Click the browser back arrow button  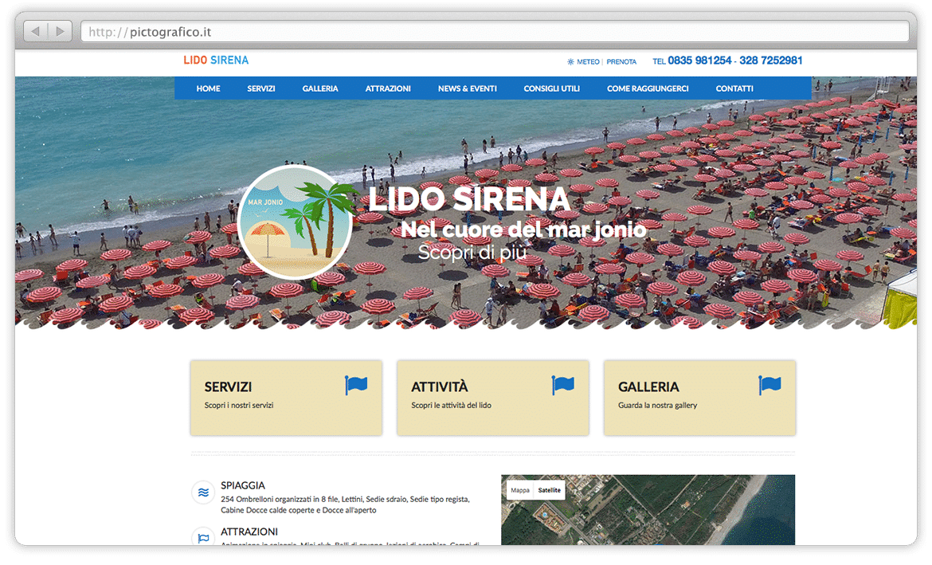(36, 32)
